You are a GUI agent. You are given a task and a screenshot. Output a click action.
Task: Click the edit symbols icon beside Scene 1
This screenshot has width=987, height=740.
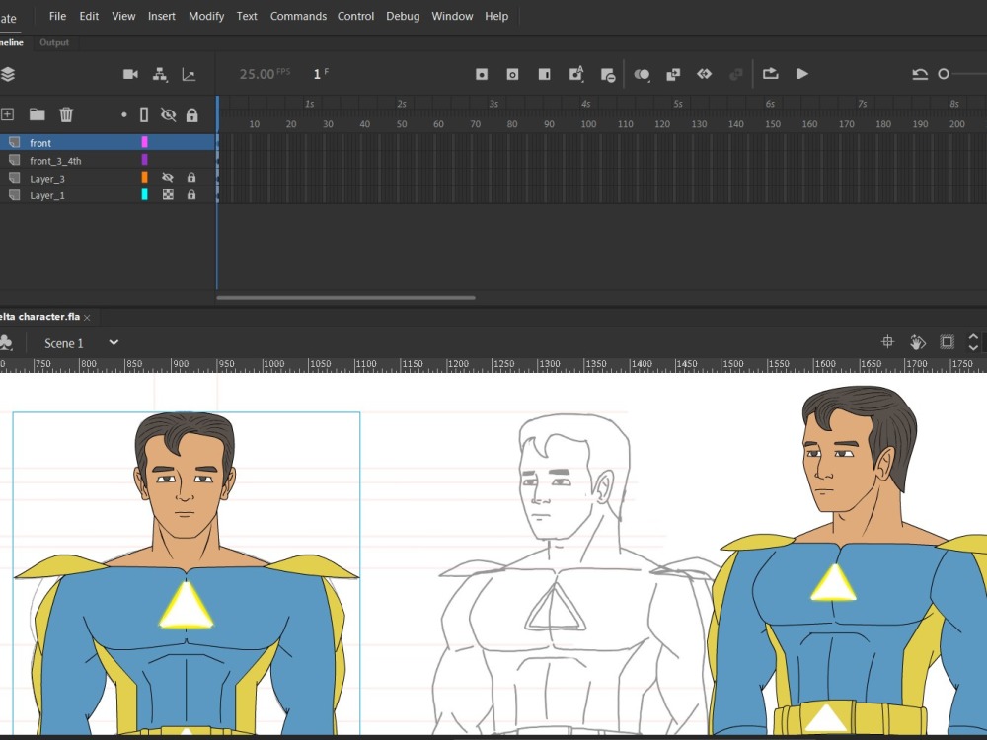coord(6,343)
